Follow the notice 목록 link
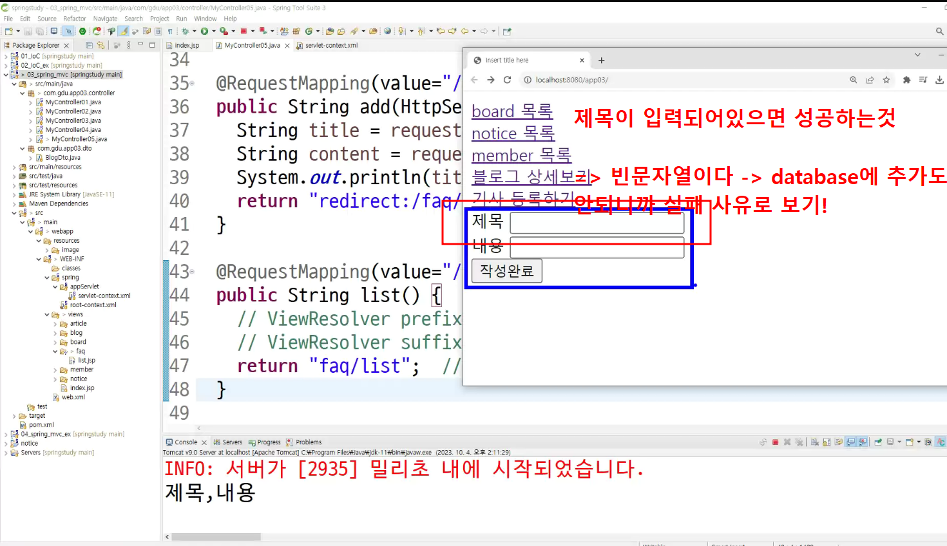The height and width of the screenshot is (546, 947). point(513,133)
